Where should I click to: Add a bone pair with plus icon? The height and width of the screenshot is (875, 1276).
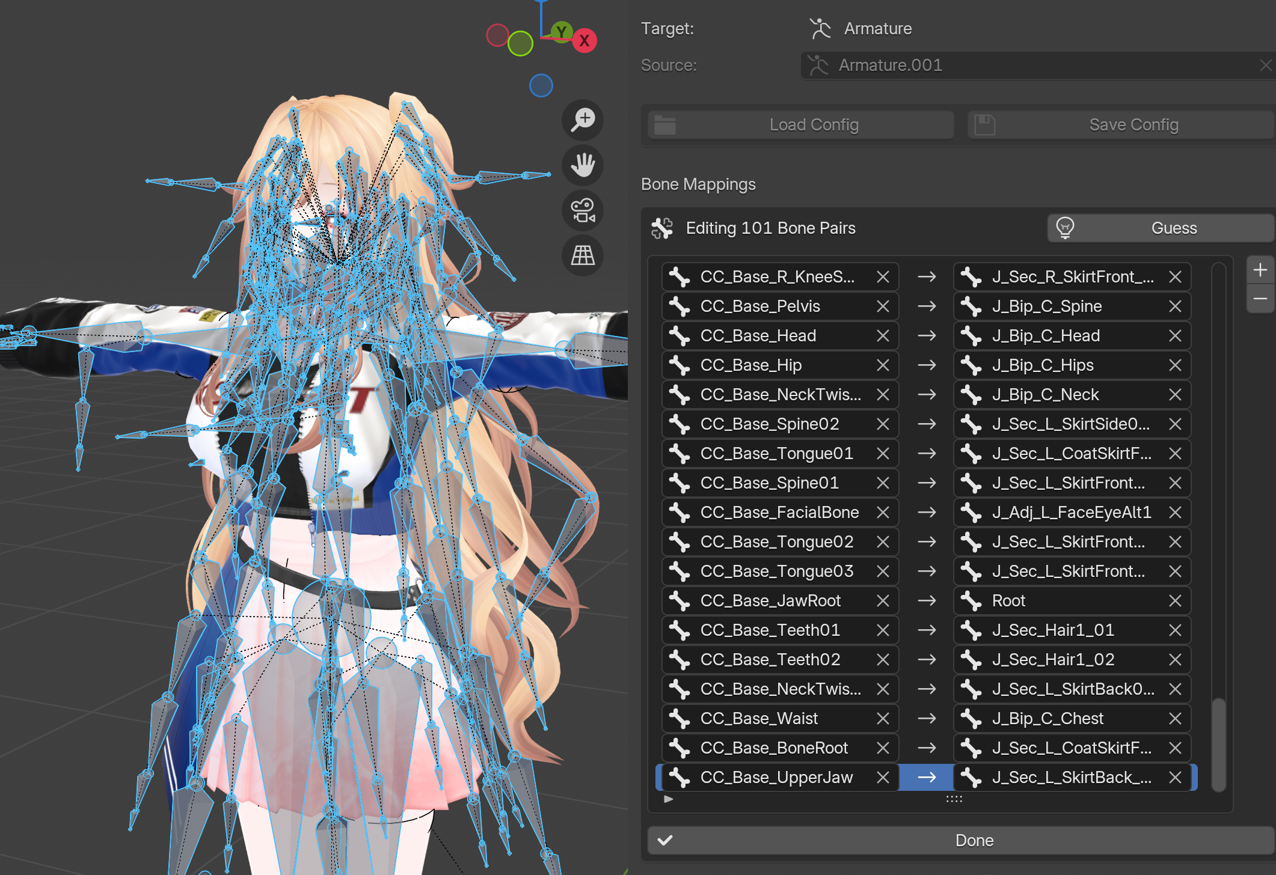pyautogui.click(x=1260, y=270)
